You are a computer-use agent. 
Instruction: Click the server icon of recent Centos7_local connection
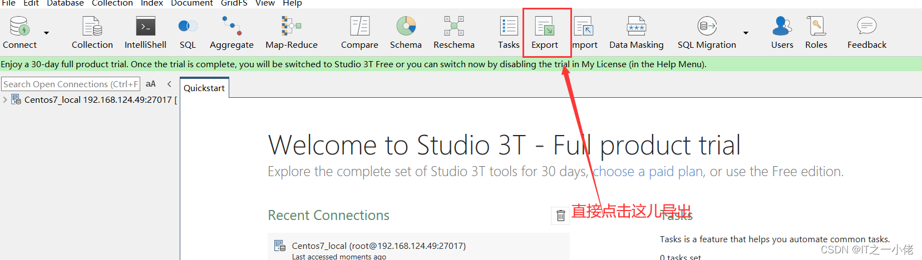(280, 246)
